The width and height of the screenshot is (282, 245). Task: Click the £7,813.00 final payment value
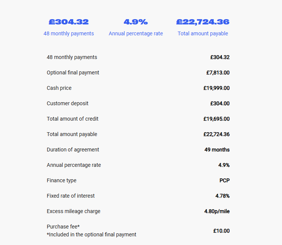[218, 73]
